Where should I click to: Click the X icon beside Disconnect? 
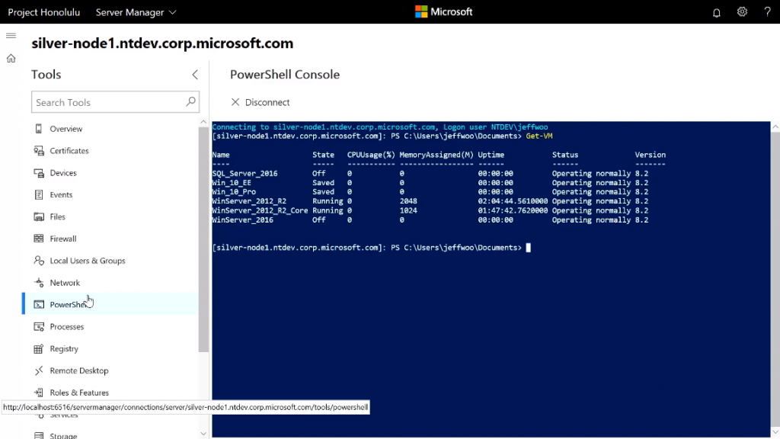point(235,102)
